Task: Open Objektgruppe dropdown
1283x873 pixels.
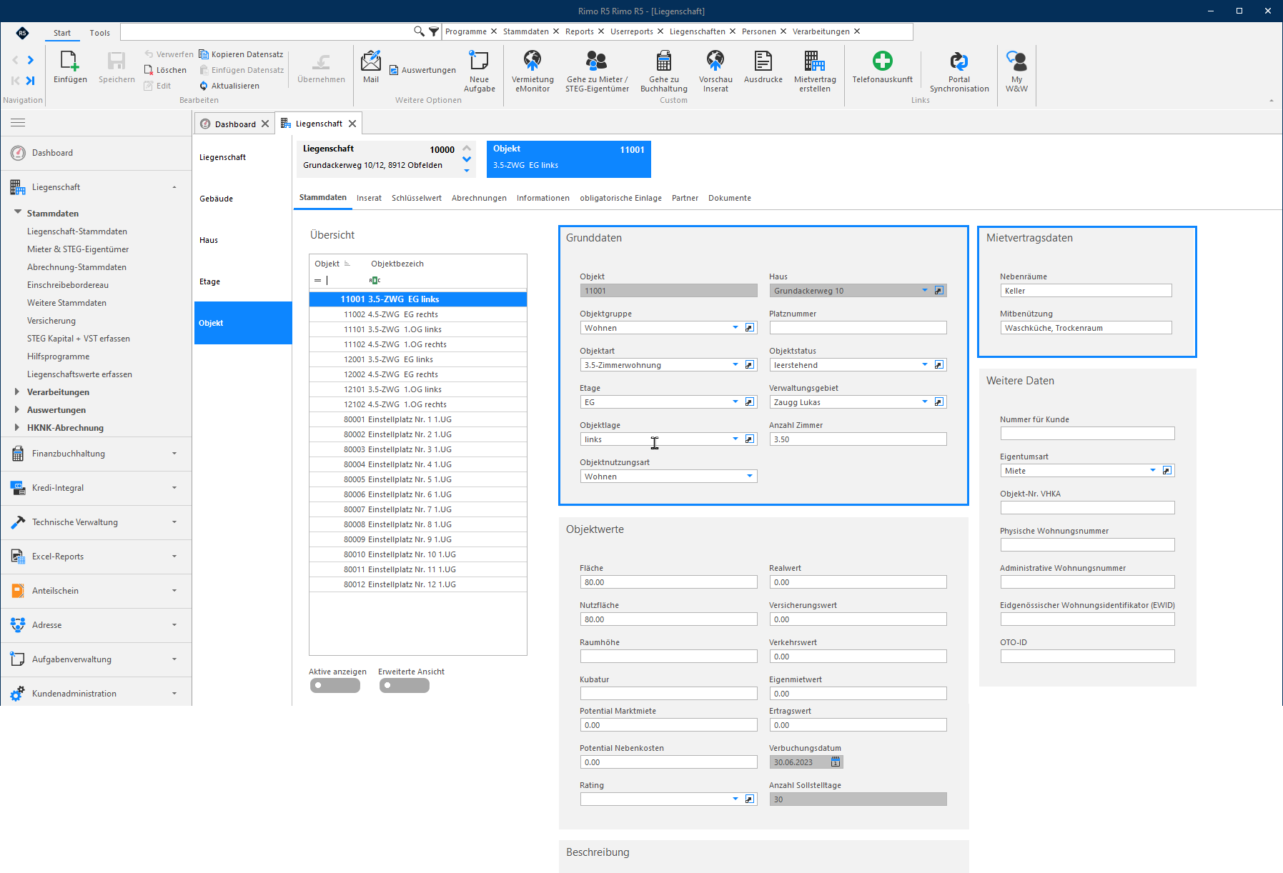Action: (735, 328)
